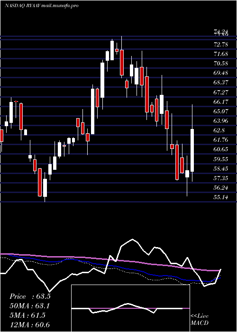Click inside the MACD inset chart box

[130, 308]
